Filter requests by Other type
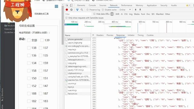This screenshot has height=109, width=194. coord(168,14)
